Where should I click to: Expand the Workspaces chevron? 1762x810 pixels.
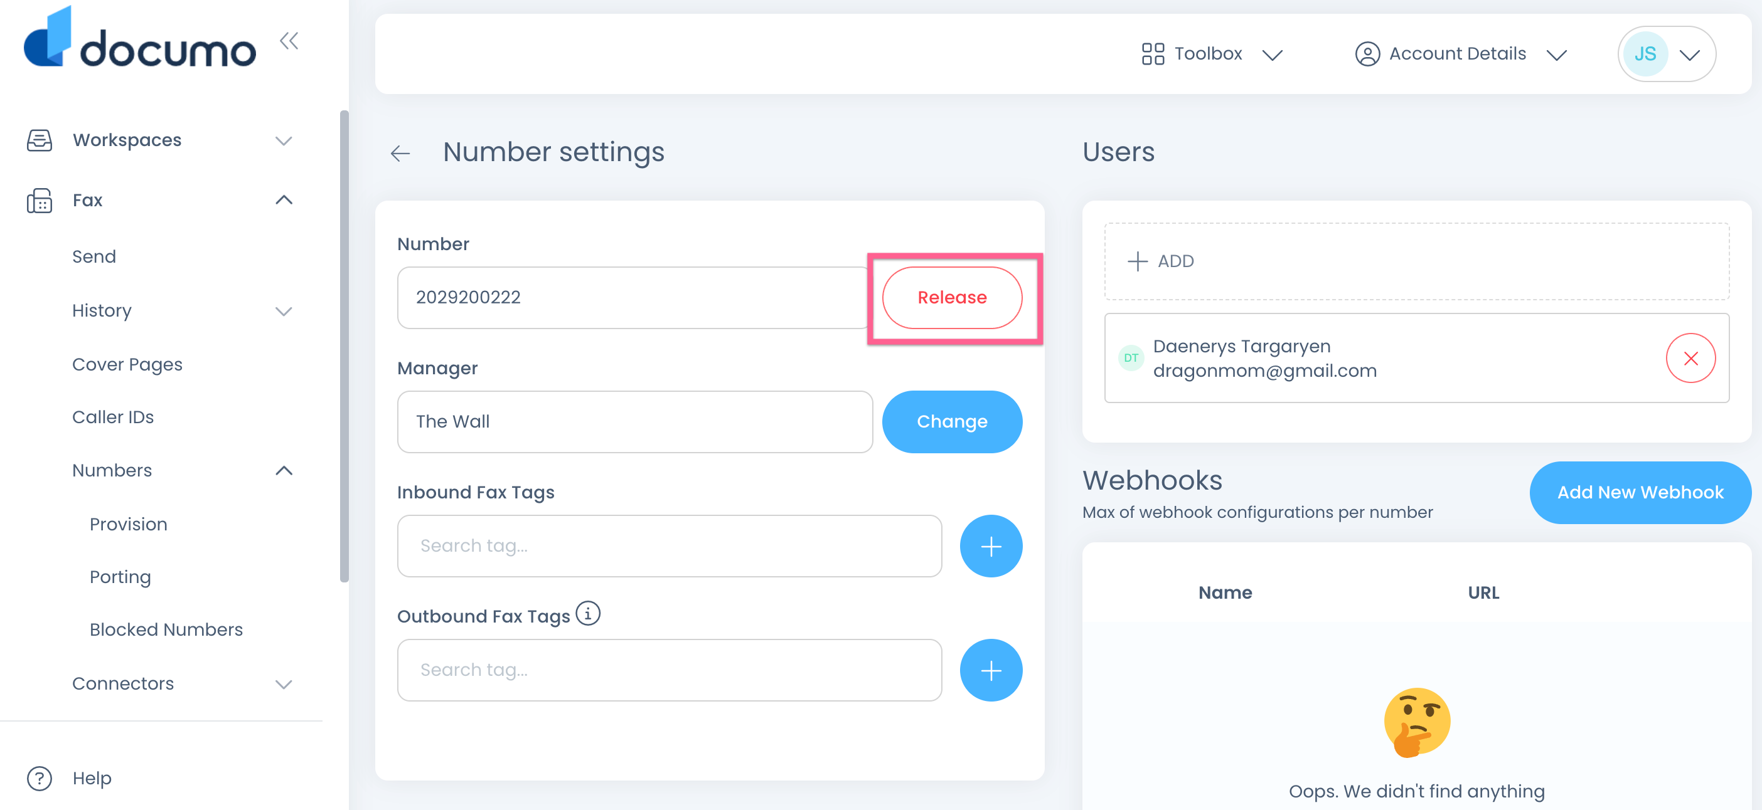click(x=283, y=142)
